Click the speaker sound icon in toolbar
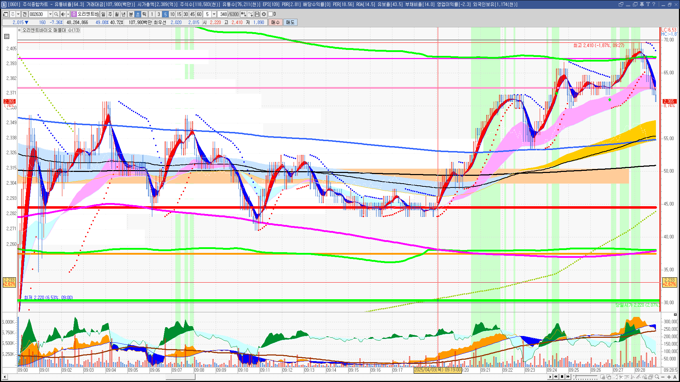The height and width of the screenshot is (382, 680). (63, 14)
